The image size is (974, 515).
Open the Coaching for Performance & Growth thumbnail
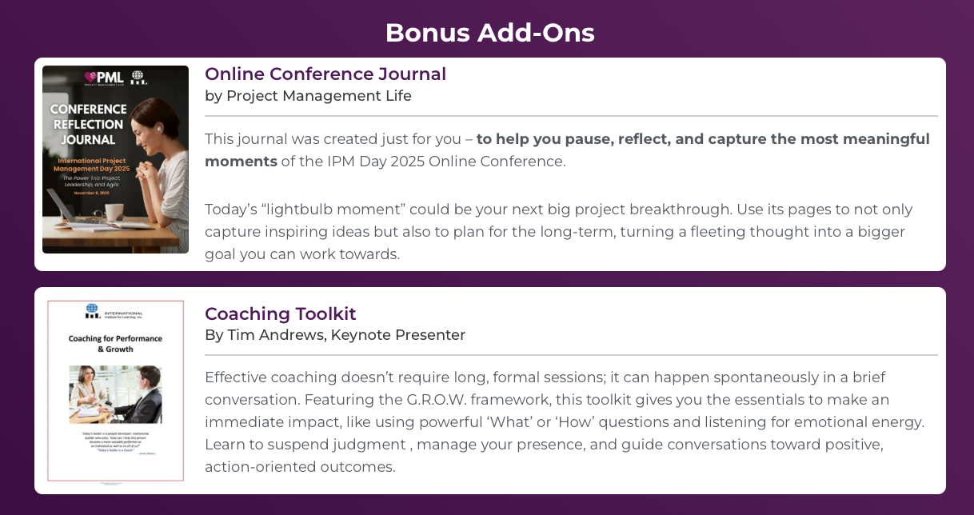point(115,391)
